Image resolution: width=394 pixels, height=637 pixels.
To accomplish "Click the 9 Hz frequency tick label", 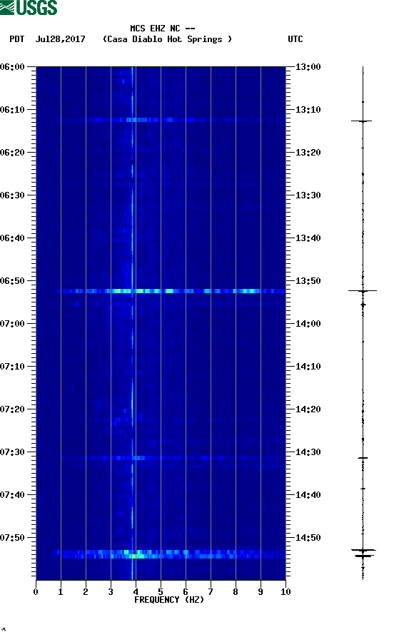I will [x=261, y=591].
